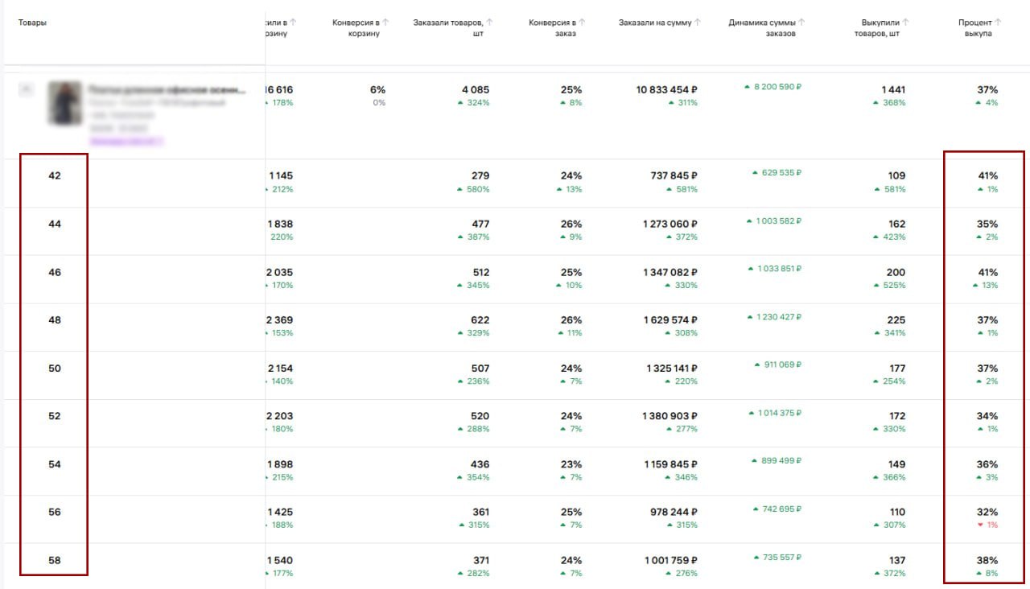Screen dimensions: 1030x589
Task: Collapse the product's size rows
Action: point(27,90)
